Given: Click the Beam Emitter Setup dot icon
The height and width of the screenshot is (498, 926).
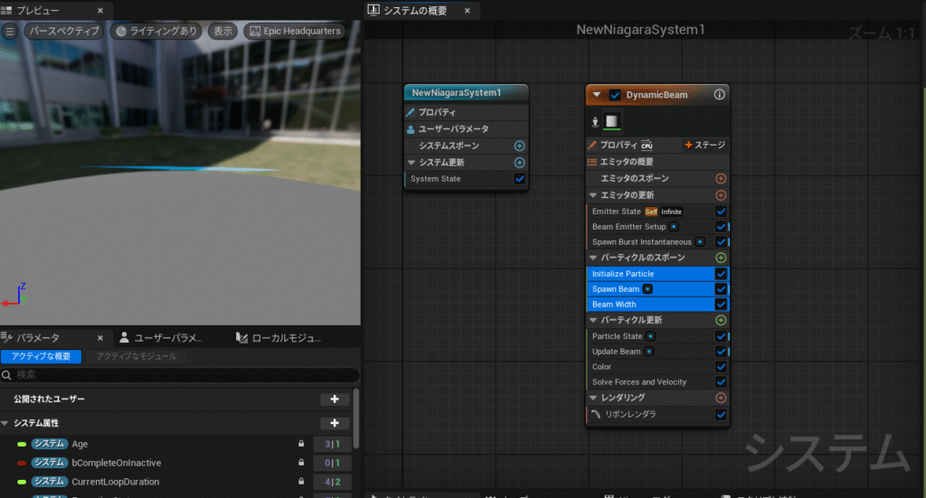Looking at the screenshot, I should [x=674, y=227].
